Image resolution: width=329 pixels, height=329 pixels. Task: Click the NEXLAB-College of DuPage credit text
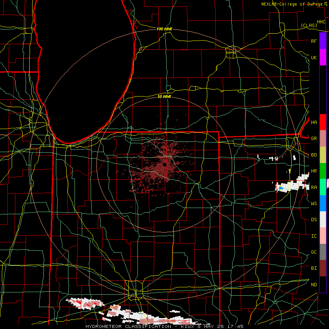[x=292, y=4]
